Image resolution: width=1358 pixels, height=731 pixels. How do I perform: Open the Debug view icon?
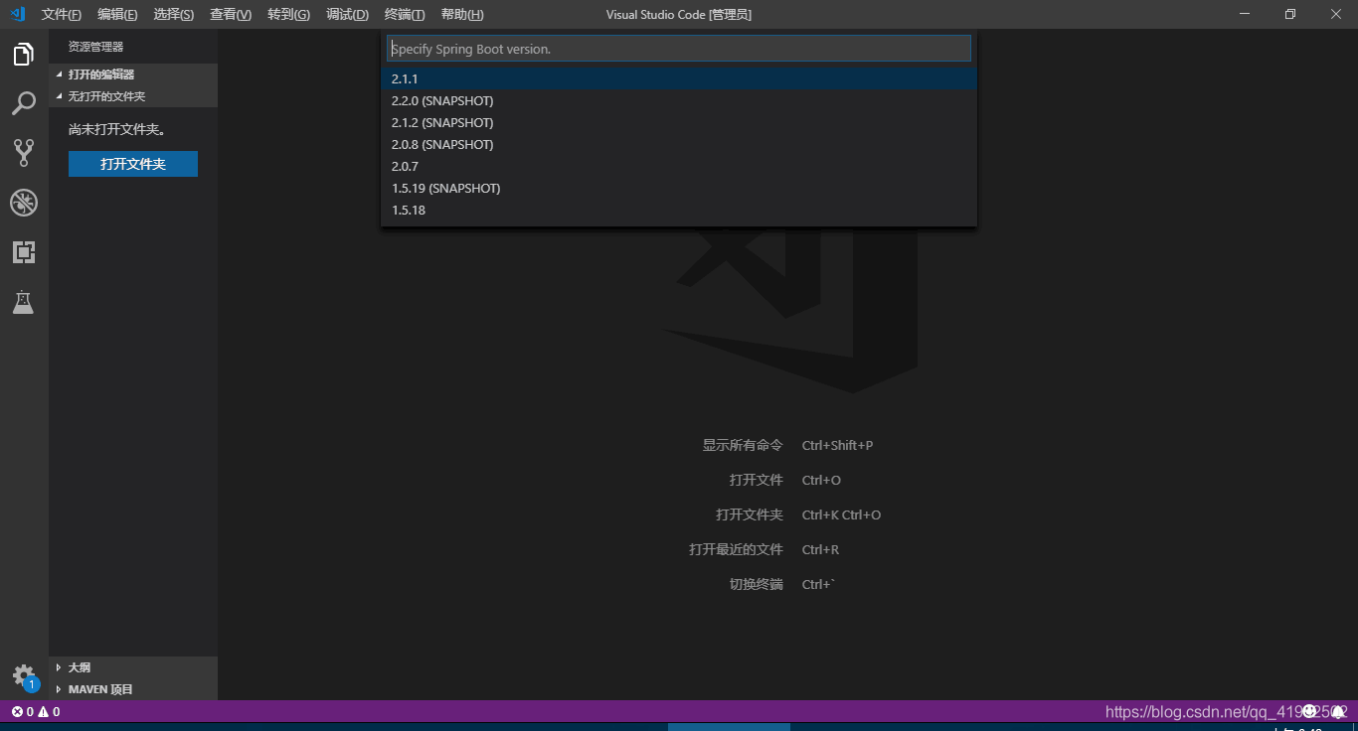[x=24, y=203]
